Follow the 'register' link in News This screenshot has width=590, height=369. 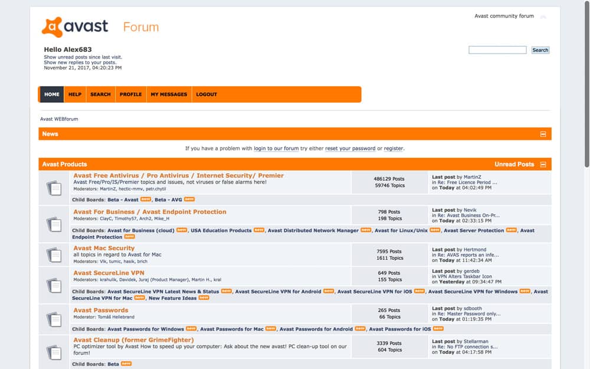(393, 148)
